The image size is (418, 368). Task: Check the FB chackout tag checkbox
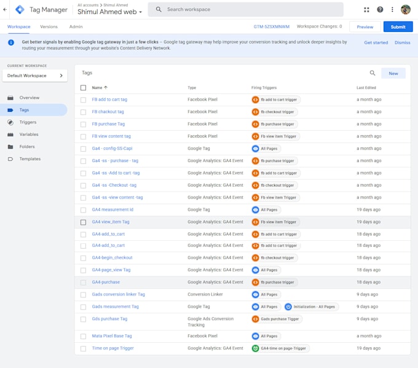pos(83,112)
